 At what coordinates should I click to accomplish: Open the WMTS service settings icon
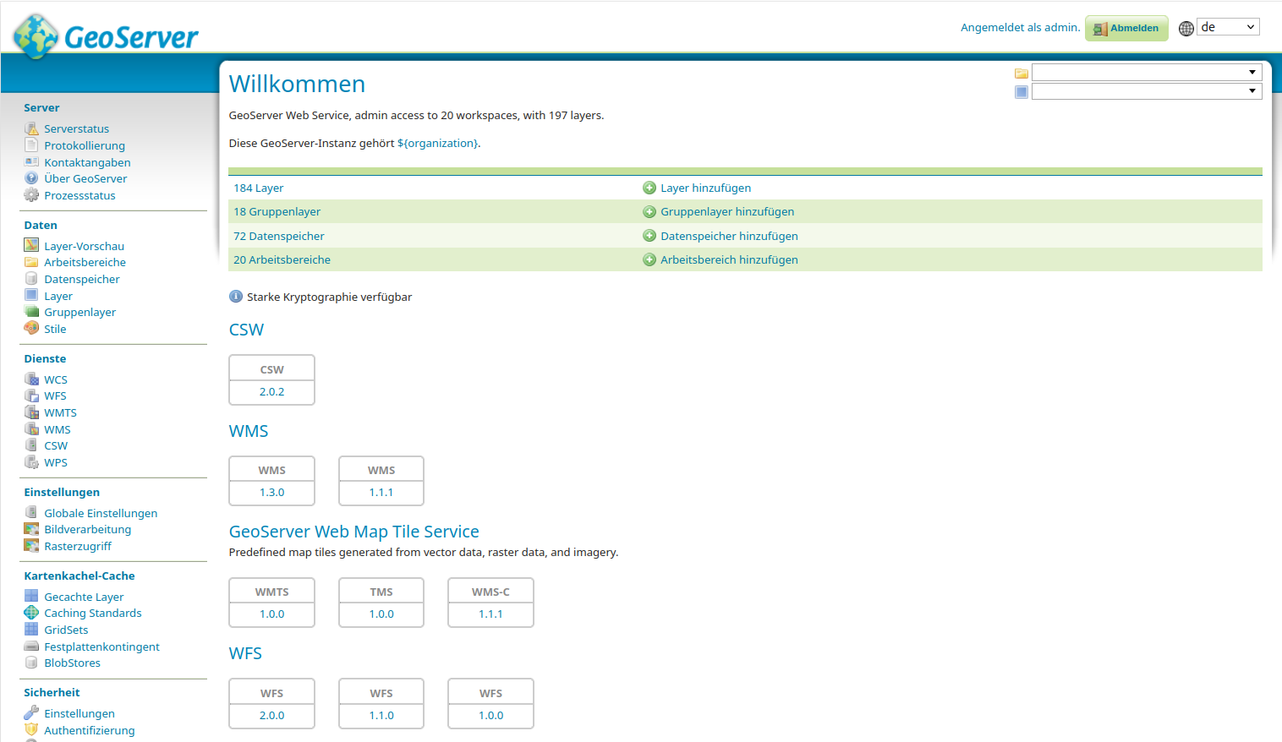[30, 412]
